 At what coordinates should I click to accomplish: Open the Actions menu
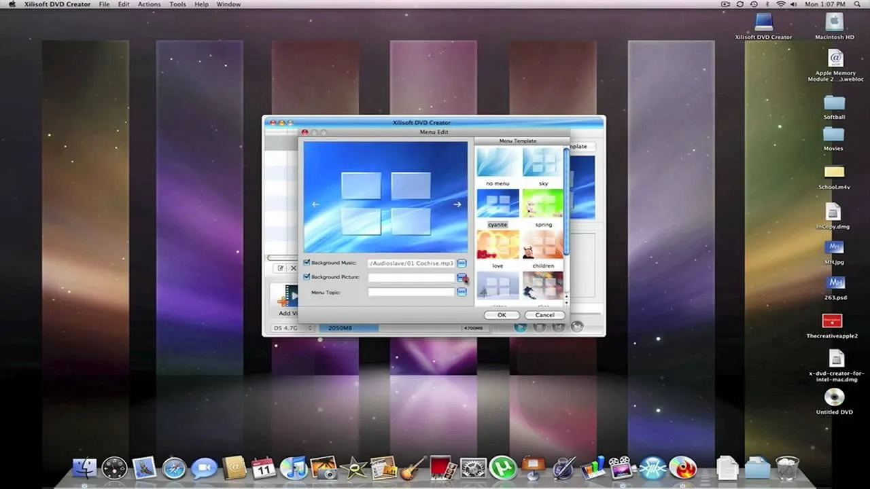150,4
